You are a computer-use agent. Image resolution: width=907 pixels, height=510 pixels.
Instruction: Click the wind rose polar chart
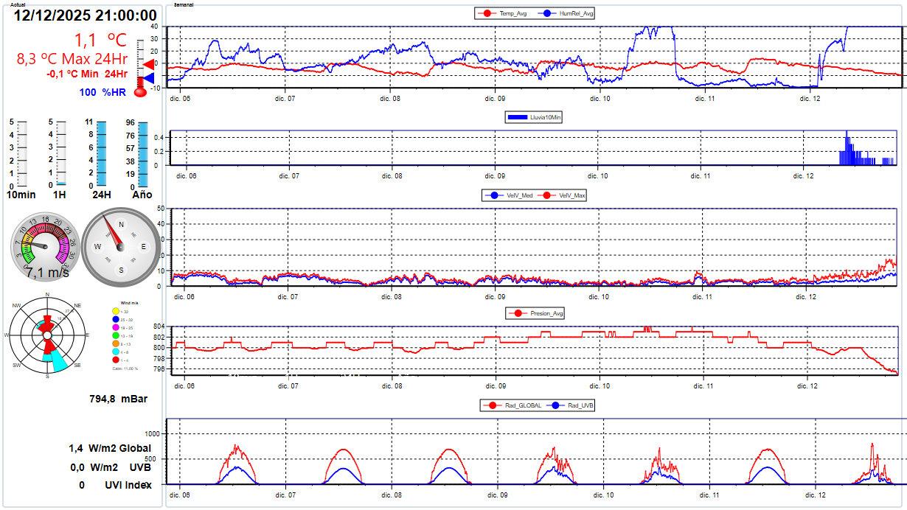pos(48,335)
